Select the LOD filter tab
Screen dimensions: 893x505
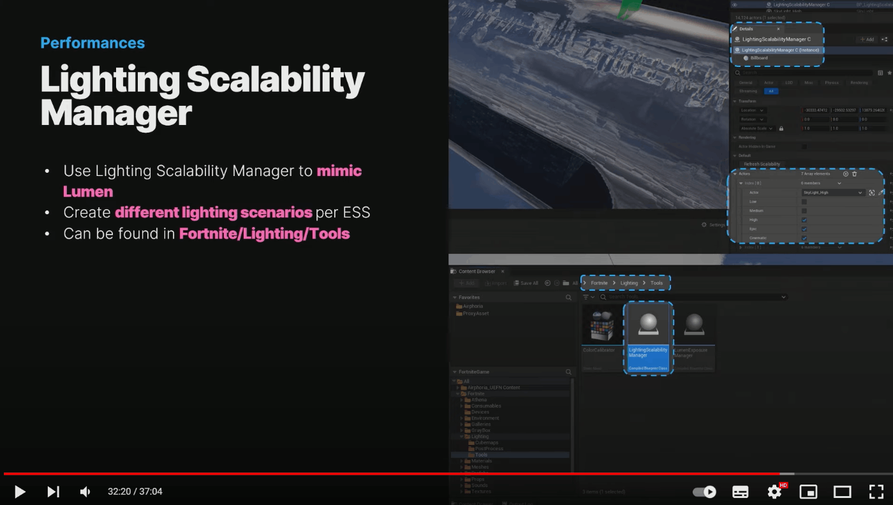coord(789,83)
